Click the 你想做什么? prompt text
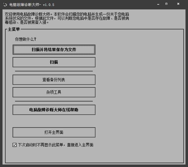Viewport: 188px width, 167px height. 26,39
